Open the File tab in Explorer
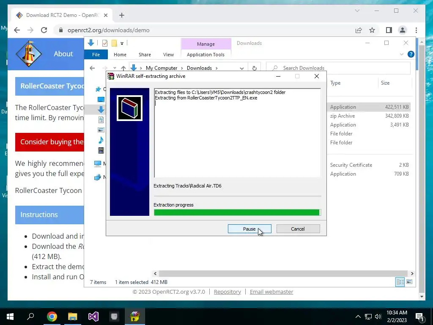 click(96, 55)
